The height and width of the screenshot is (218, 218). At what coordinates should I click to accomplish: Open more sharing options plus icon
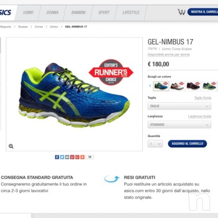83,157
